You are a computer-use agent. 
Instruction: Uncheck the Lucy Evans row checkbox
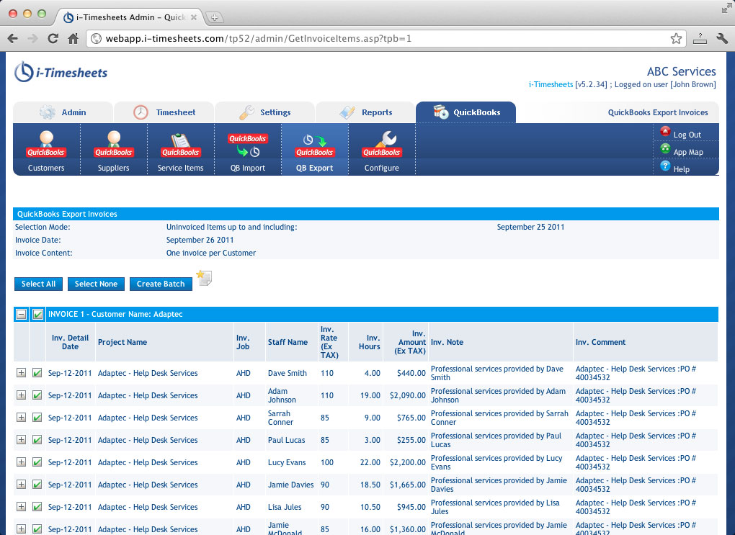pos(37,462)
